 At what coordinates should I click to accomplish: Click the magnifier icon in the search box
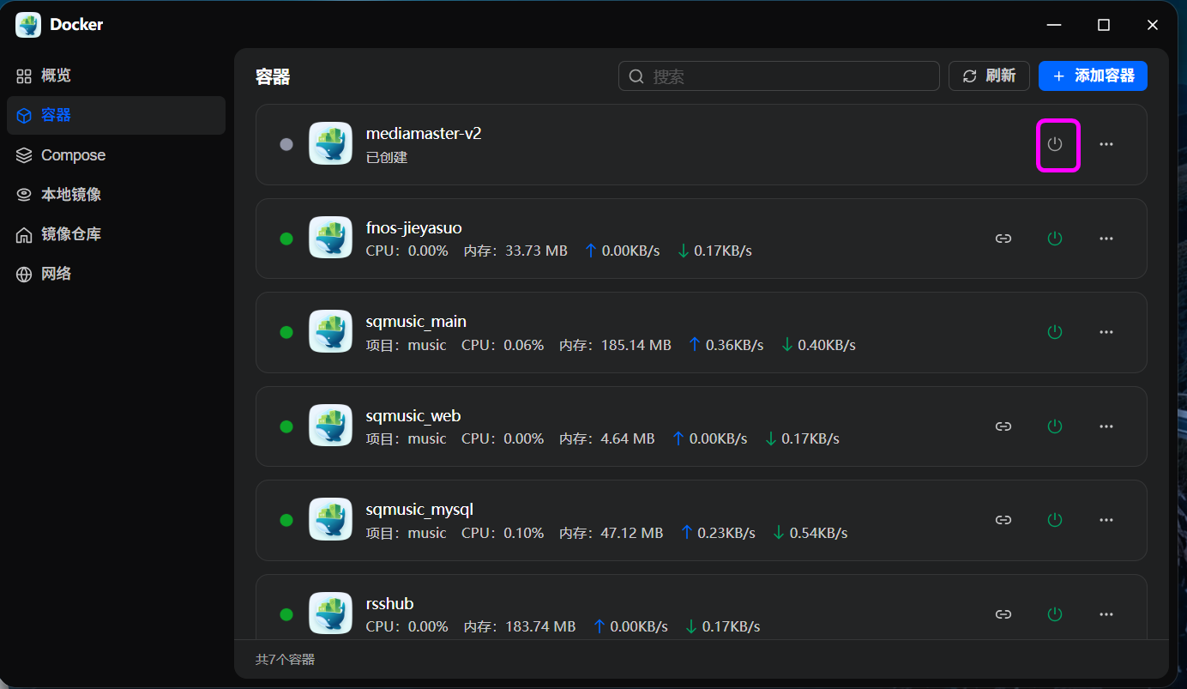636,76
